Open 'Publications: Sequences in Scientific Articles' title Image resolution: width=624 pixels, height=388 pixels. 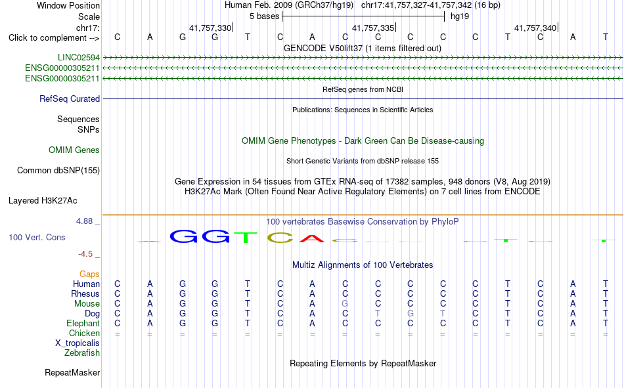click(363, 110)
